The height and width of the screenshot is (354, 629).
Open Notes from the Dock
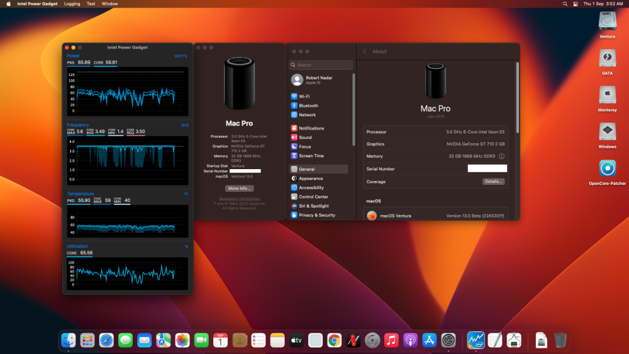[277, 340]
